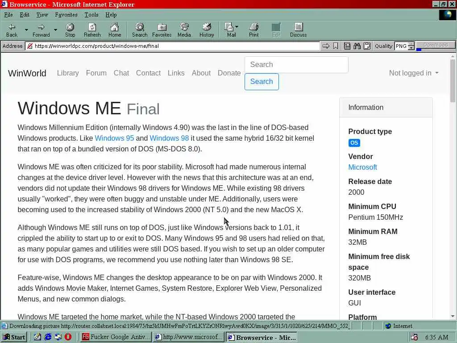Viewport: 457px width, 343px height.
Task: Print the current page
Action: (x=254, y=30)
